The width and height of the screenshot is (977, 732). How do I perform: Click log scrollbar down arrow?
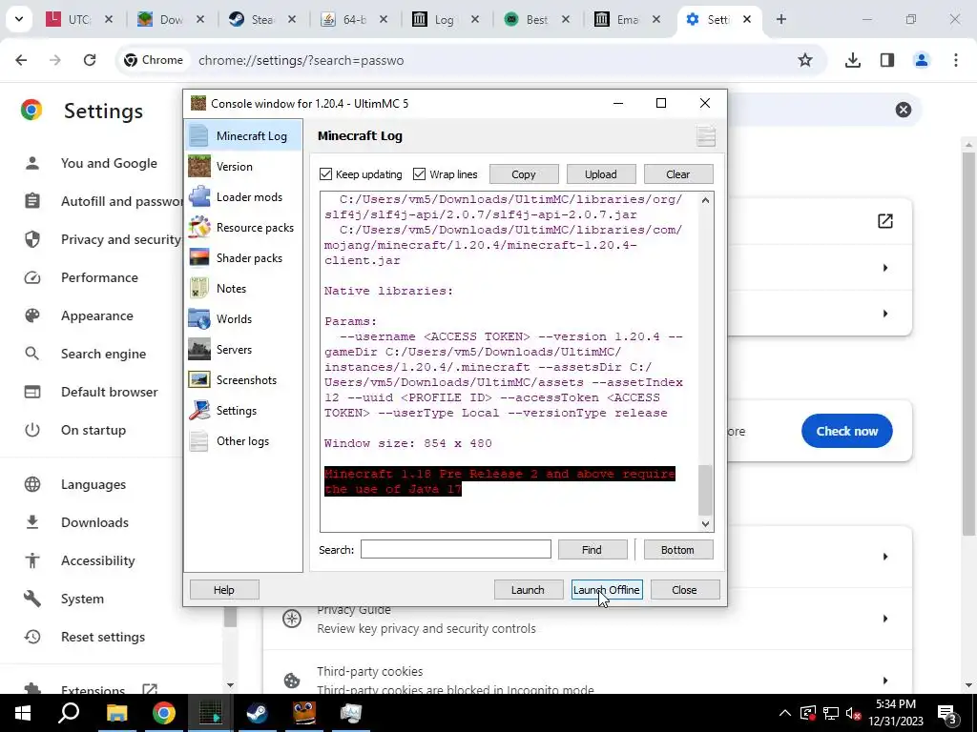pyautogui.click(x=705, y=524)
